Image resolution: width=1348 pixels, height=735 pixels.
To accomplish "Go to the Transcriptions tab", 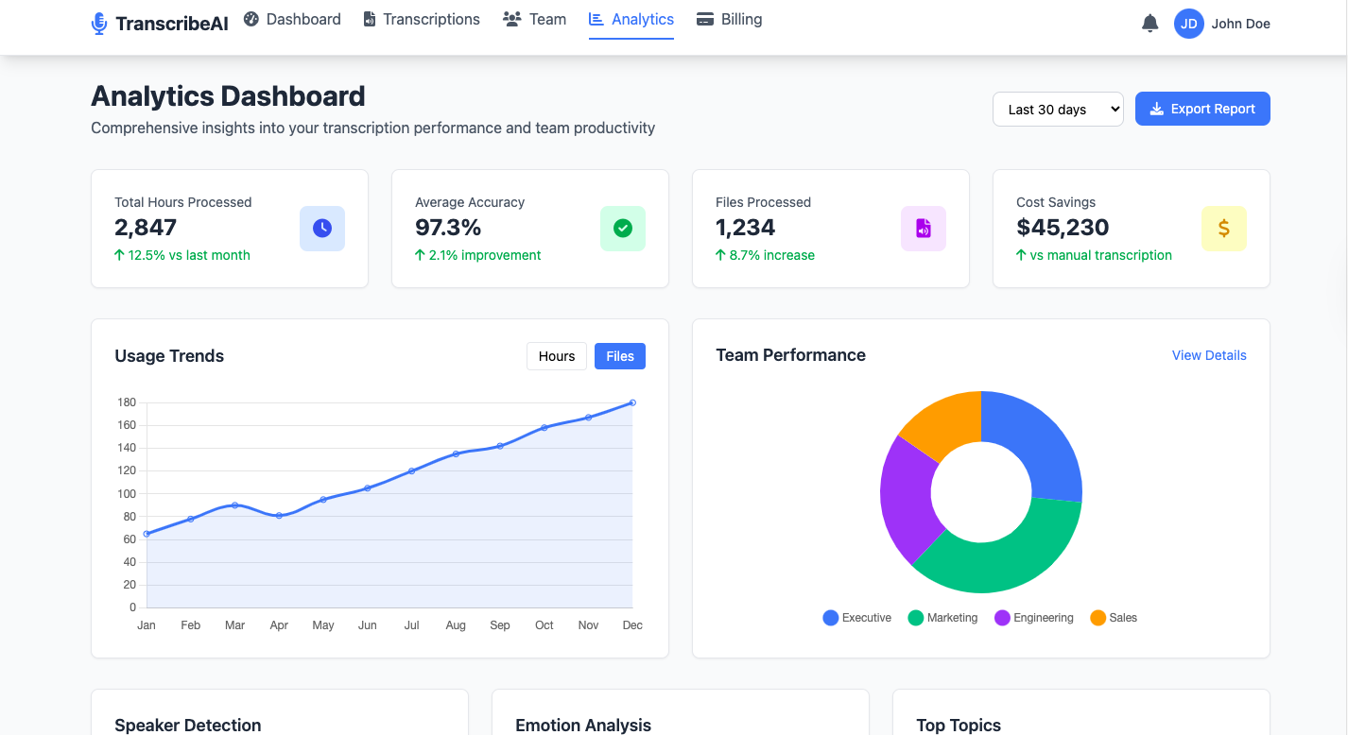I will [422, 19].
